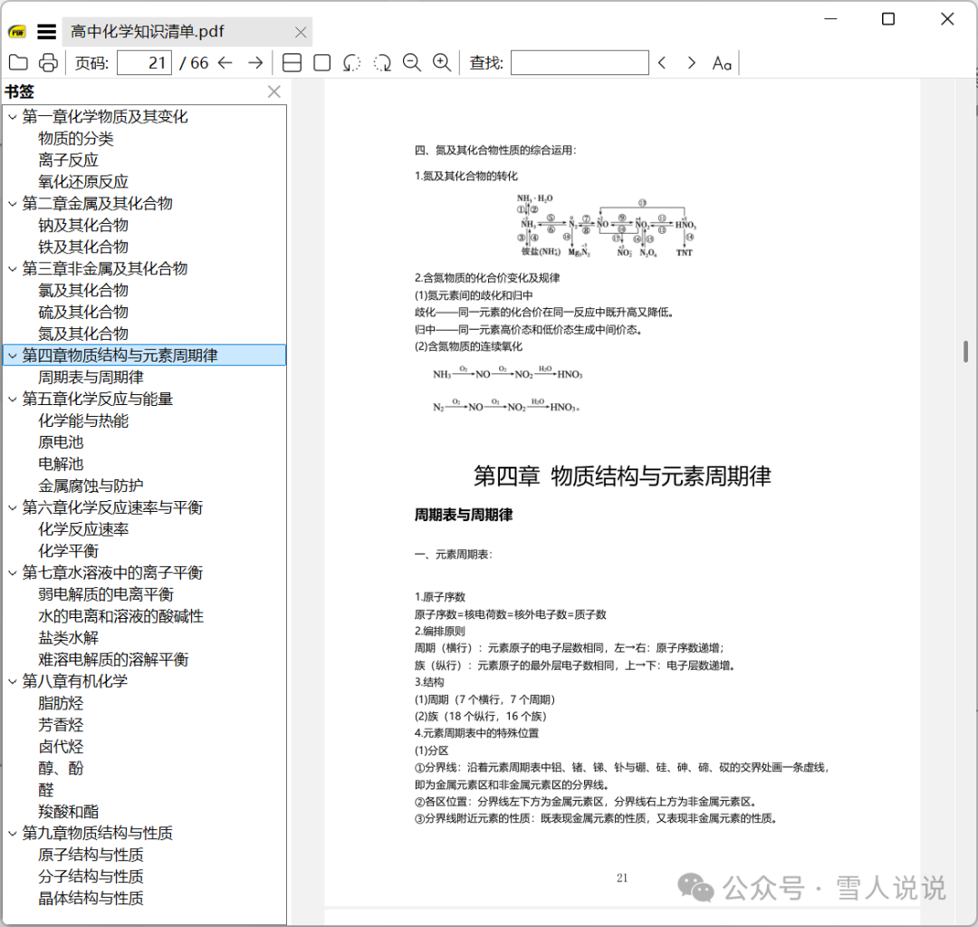Collapse the 第一章化学物质及其变化 chapter

12,116
